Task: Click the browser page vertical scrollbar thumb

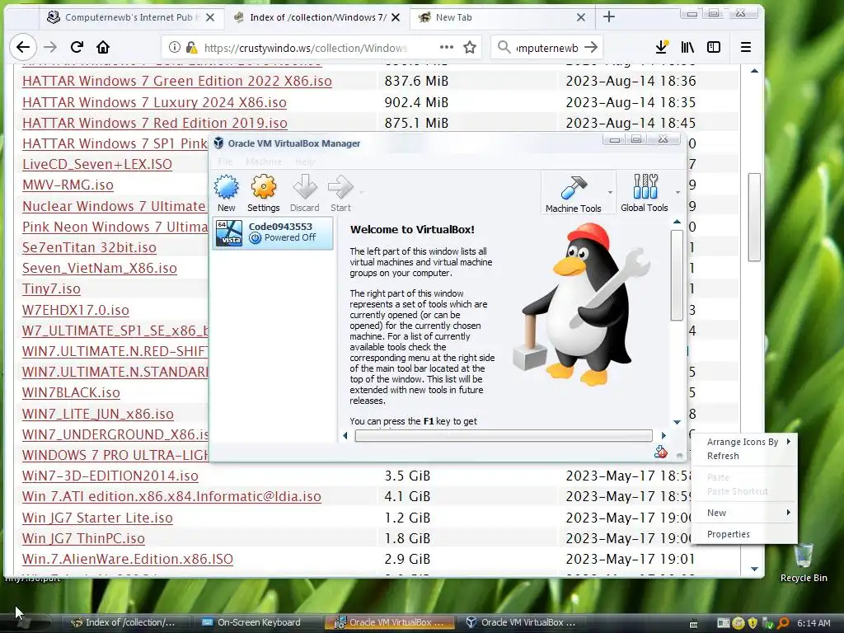Action: pos(754,217)
